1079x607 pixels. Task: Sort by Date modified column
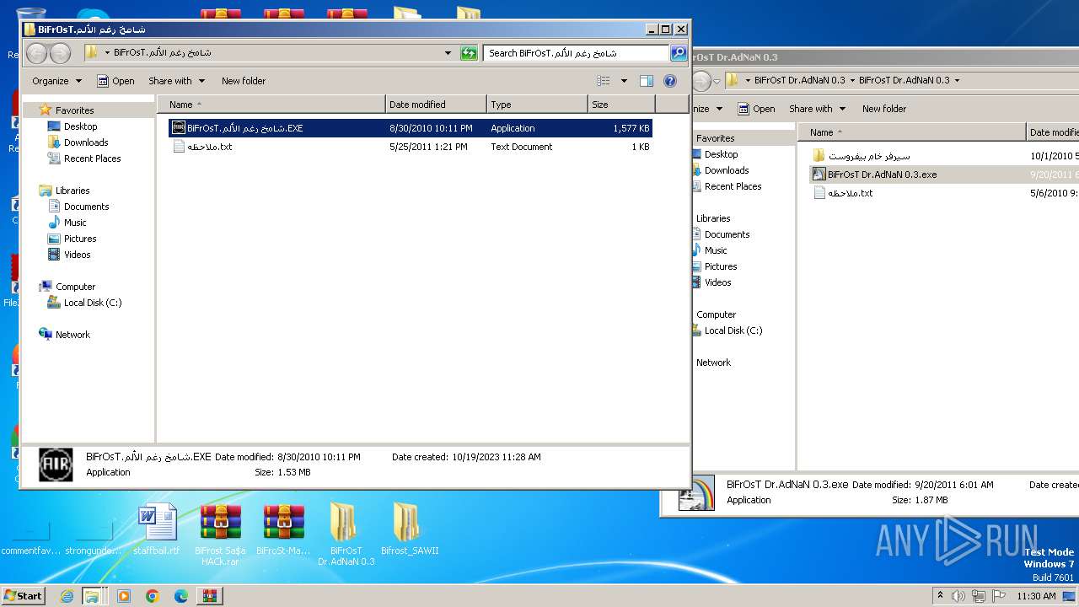(x=436, y=105)
